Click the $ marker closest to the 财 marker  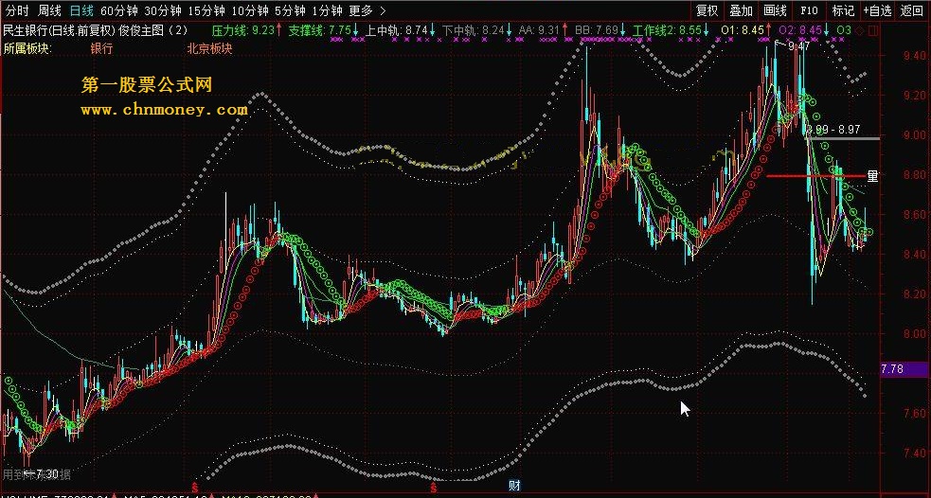(x=432, y=487)
